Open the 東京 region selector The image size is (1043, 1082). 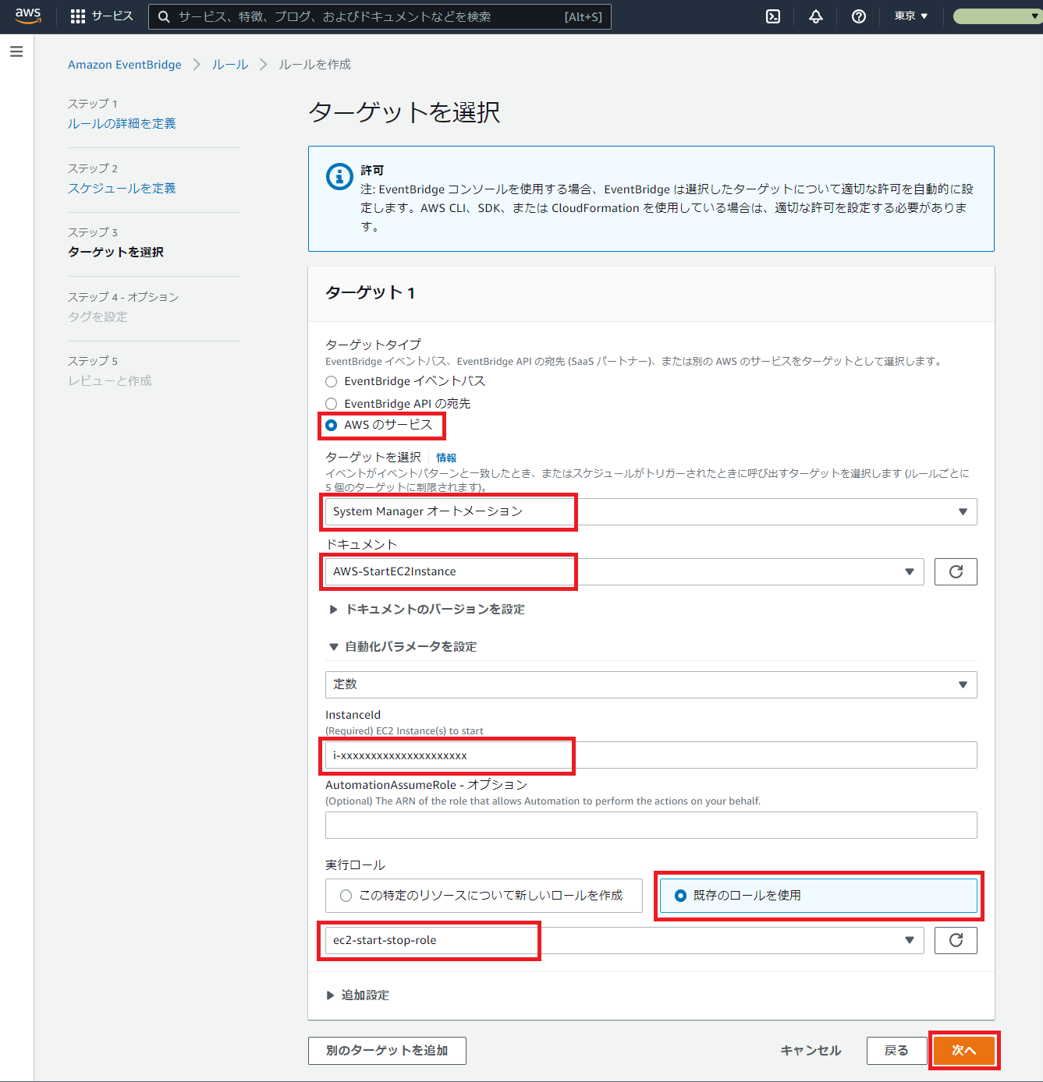911,16
